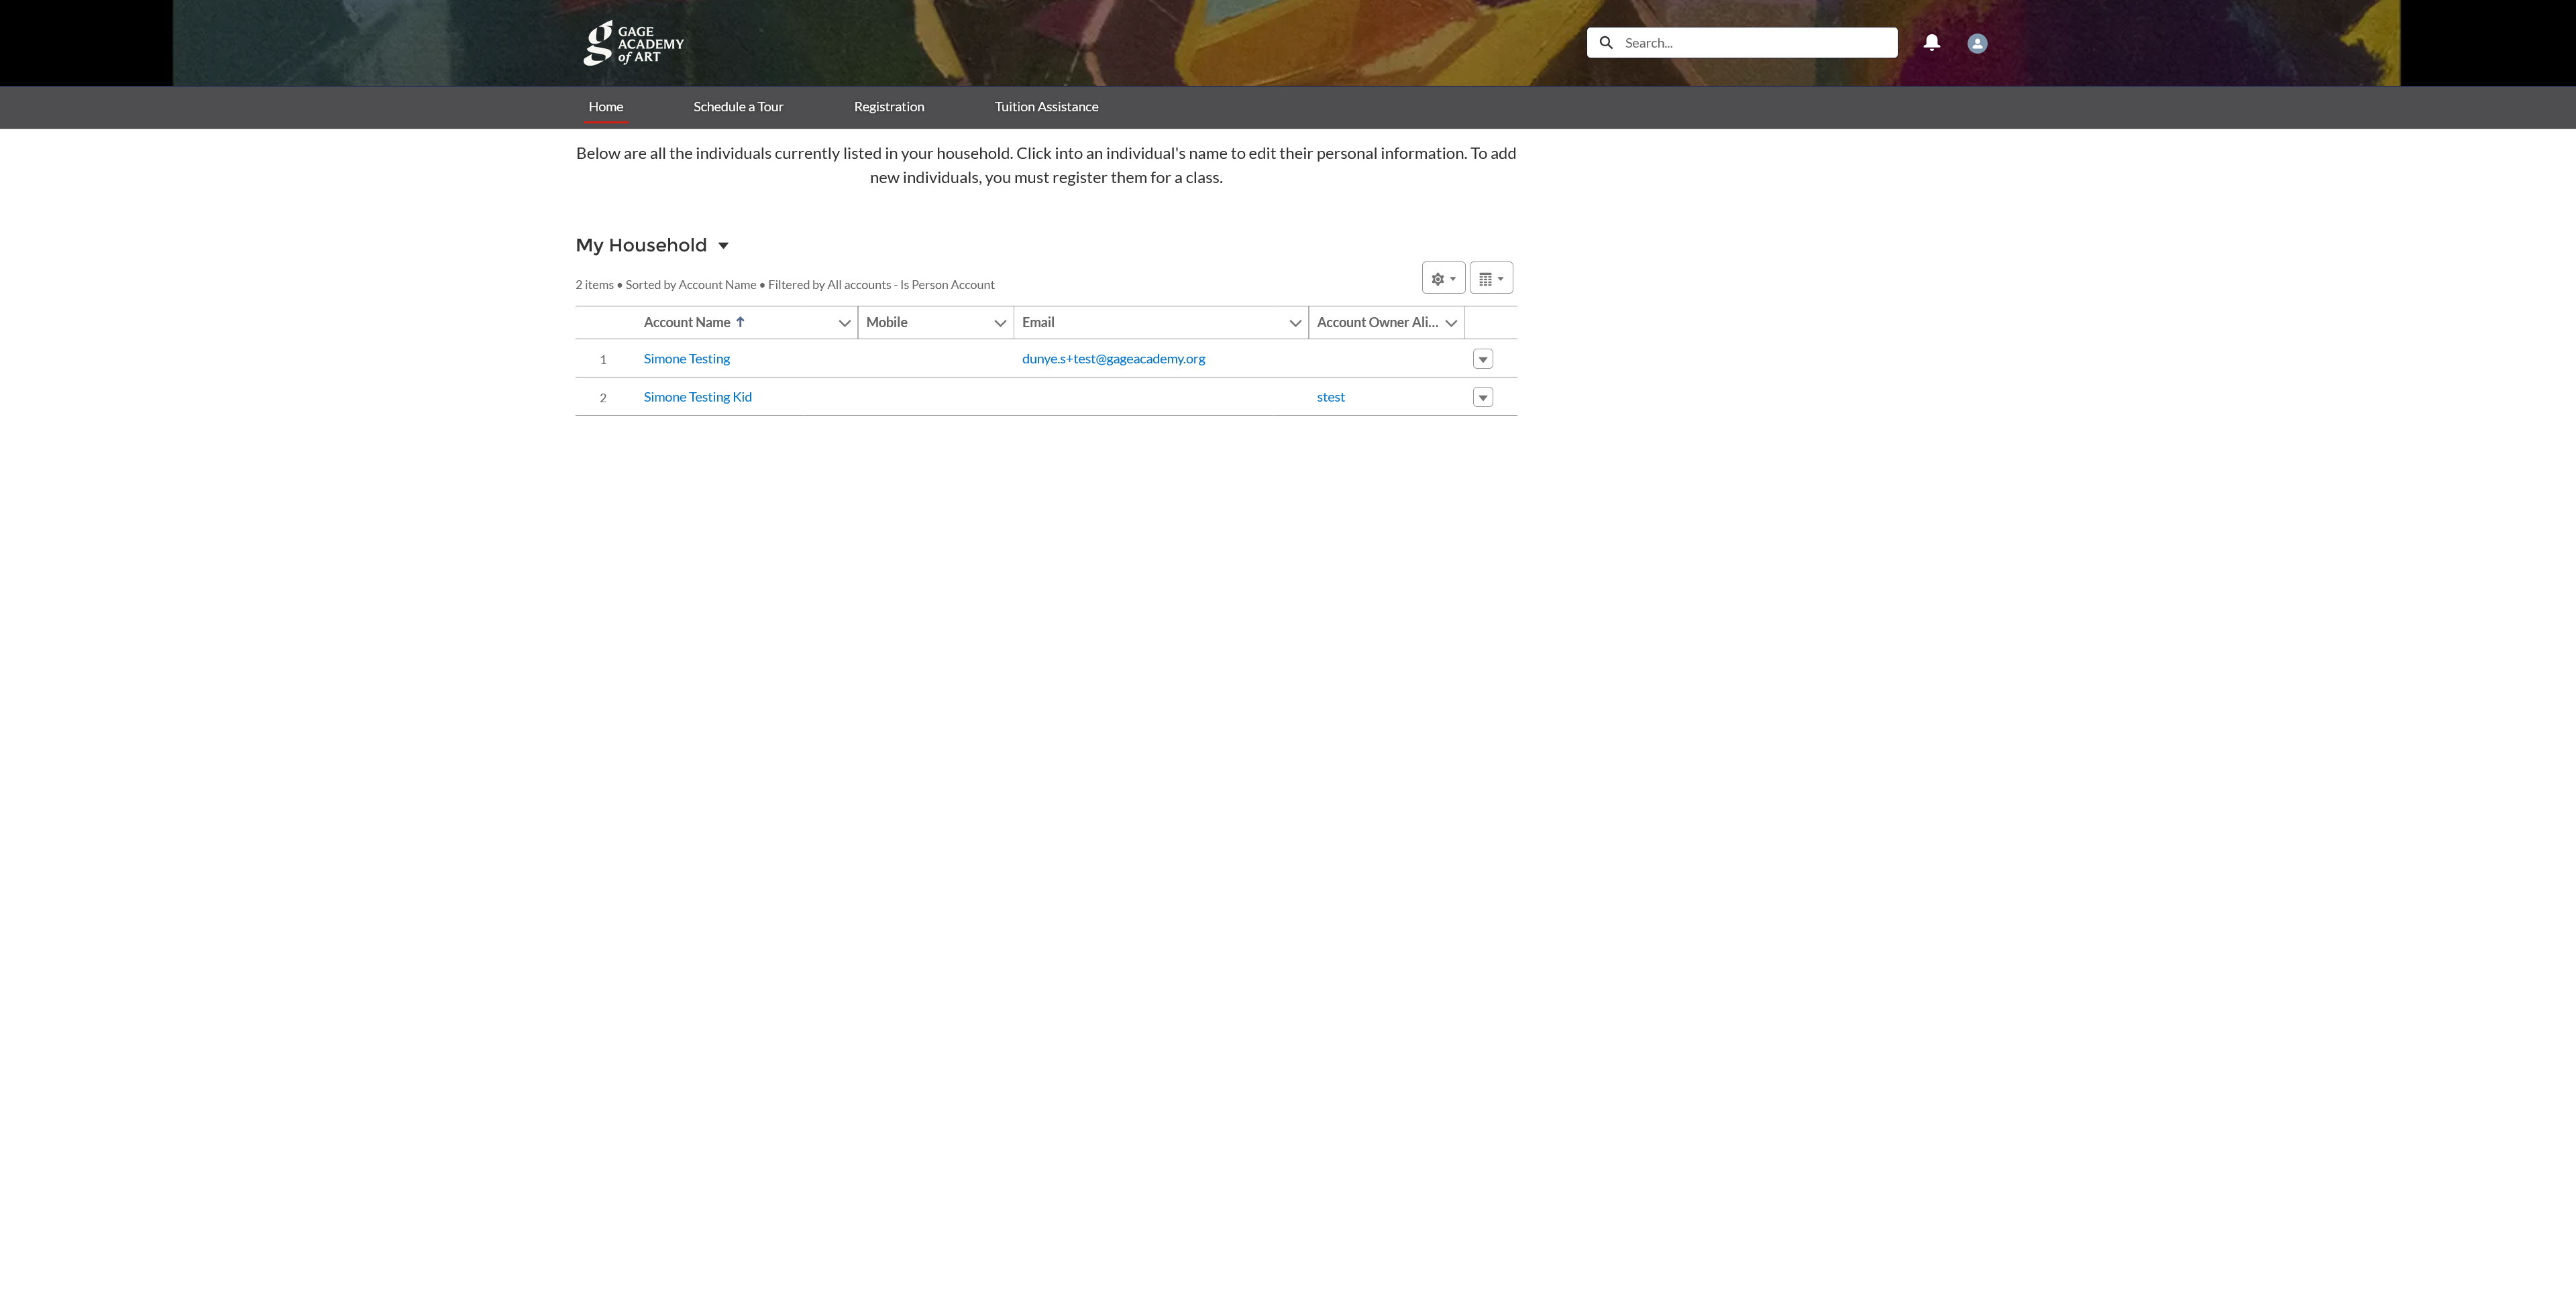The width and height of the screenshot is (2576, 1294).
Task: Open row actions for Simone Testing Kid
Action: pyautogui.click(x=1482, y=398)
